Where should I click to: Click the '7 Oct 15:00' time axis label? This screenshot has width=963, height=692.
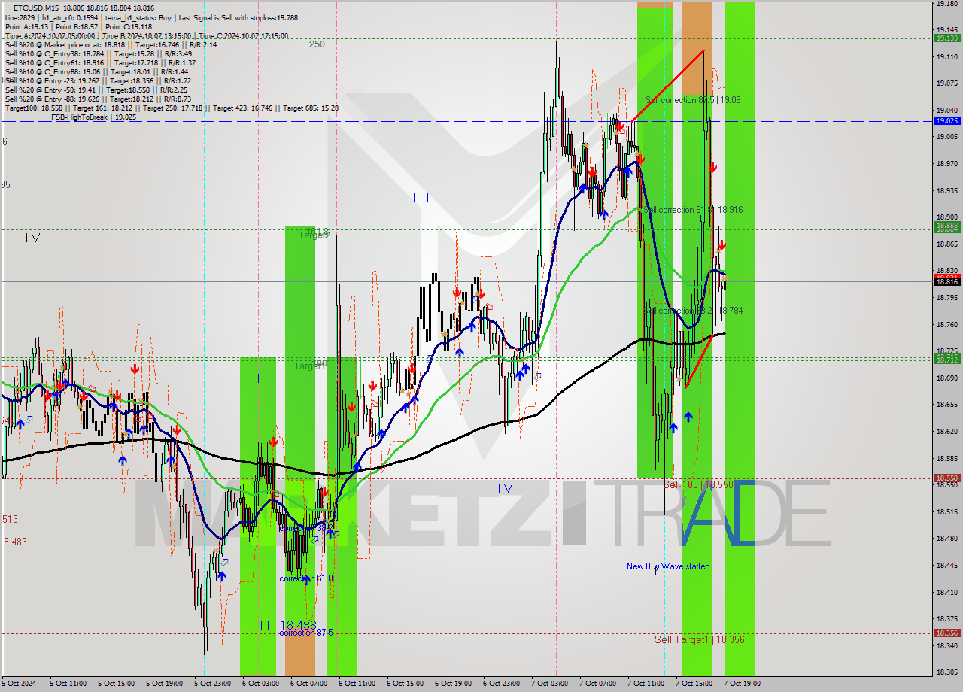coord(694,684)
